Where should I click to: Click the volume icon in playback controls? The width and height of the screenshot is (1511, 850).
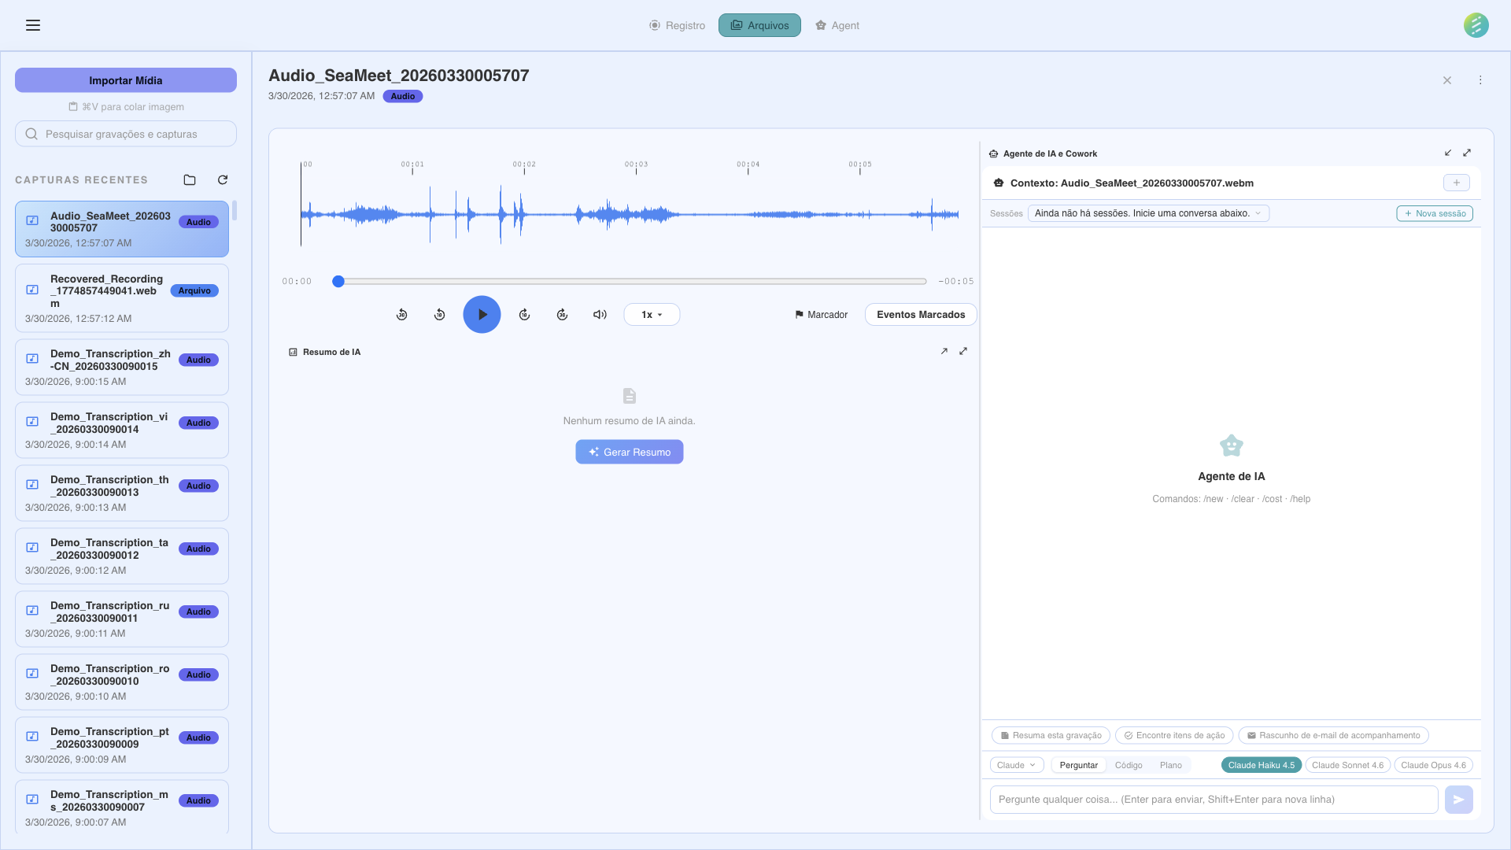coord(600,314)
